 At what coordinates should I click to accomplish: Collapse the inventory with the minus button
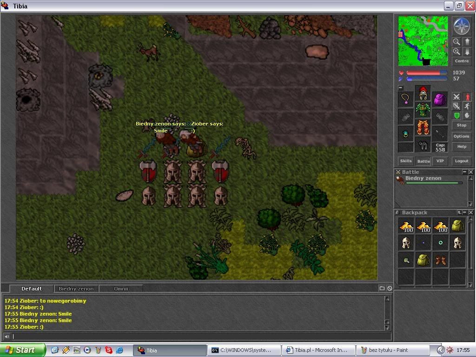(x=401, y=88)
